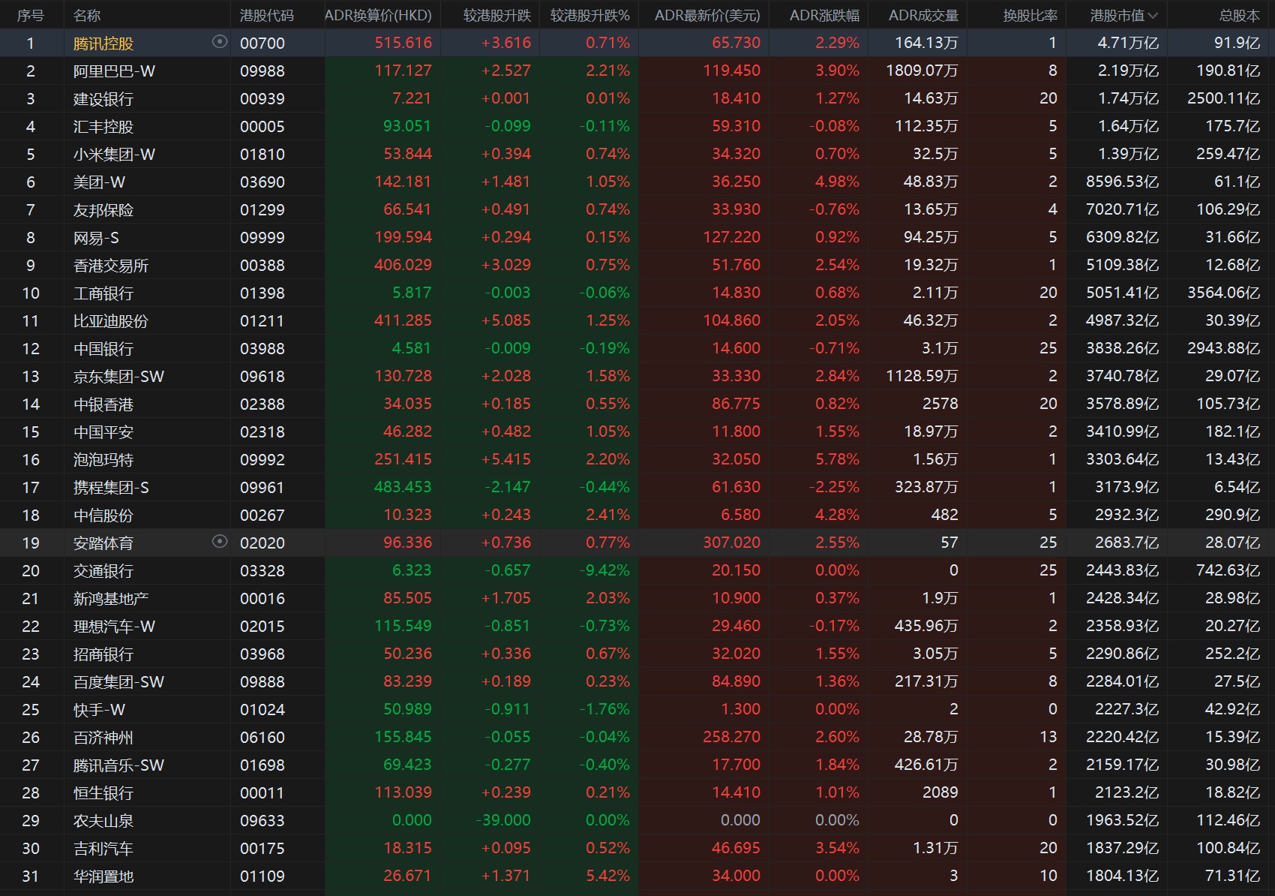Click the 总股本 column header
1275x896 pixels.
pos(1239,16)
